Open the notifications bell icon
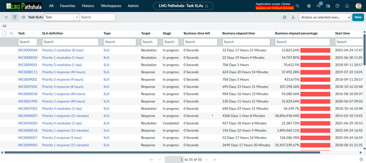This screenshot has width=366, height=163. [347, 6]
